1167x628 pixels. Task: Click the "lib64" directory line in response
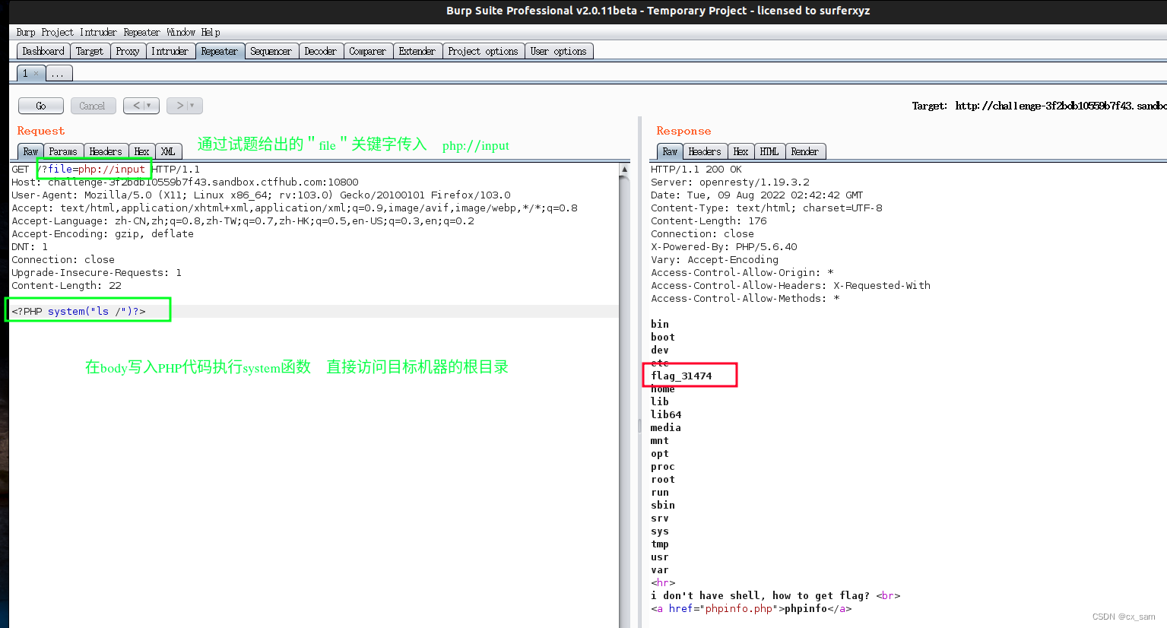(666, 415)
